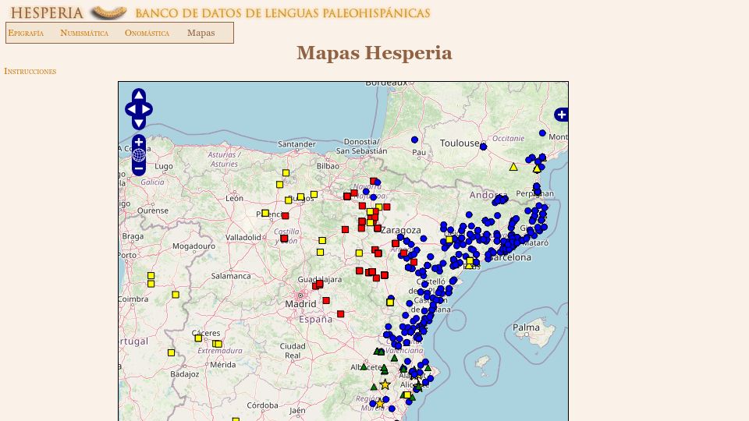The width and height of the screenshot is (749, 421).
Task: Select the yellow triangle marker north of Andorra
Action: pos(513,167)
